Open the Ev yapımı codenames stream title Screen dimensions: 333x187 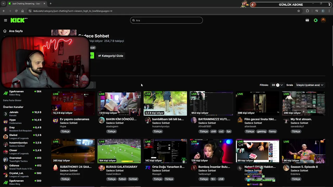click(74, 119)
